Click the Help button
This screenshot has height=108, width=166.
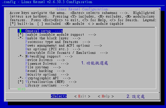click(106, 96)
